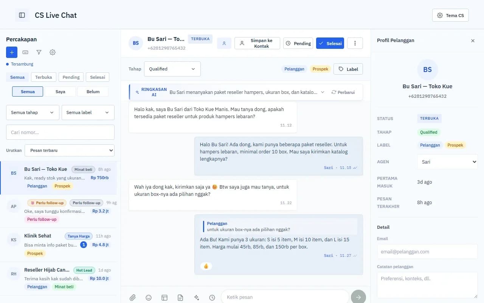The image size is (484, 303).
Task: Click the Tanya Harga tag
Action: pos(79,236)
